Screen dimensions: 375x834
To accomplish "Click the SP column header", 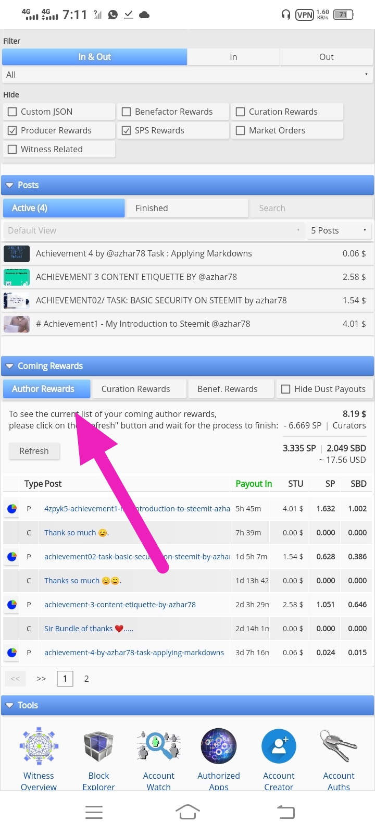I will (330, 484).
